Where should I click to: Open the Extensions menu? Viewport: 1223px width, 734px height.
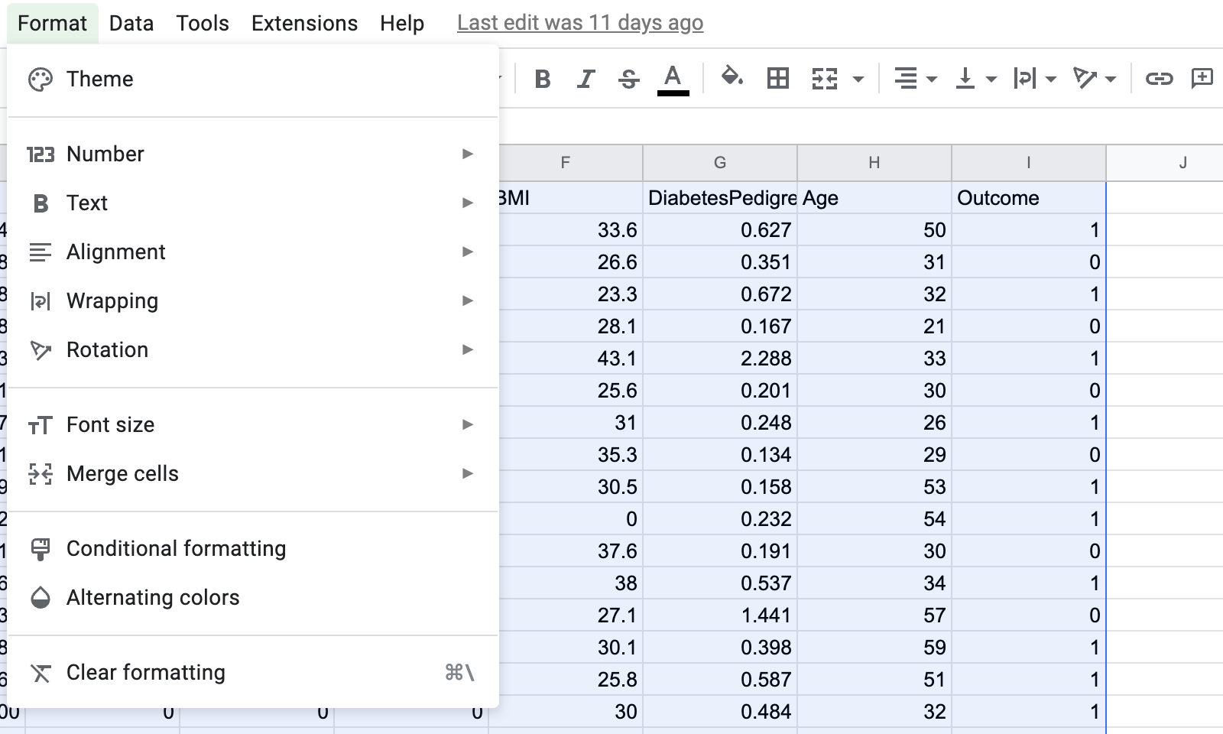tap(304, 24)
